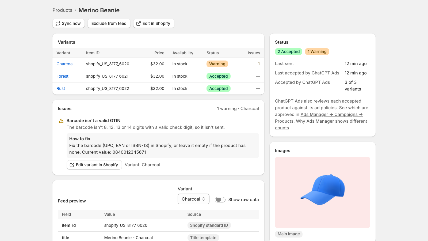Viewport: 428px width, 241px height.
Task: Open Edit in Shopify button
Action: (154, 24)
